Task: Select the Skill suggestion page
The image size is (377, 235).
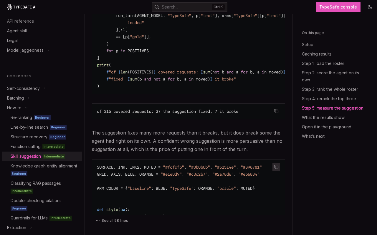Action: pyautogui.click(x=42, y=156)
